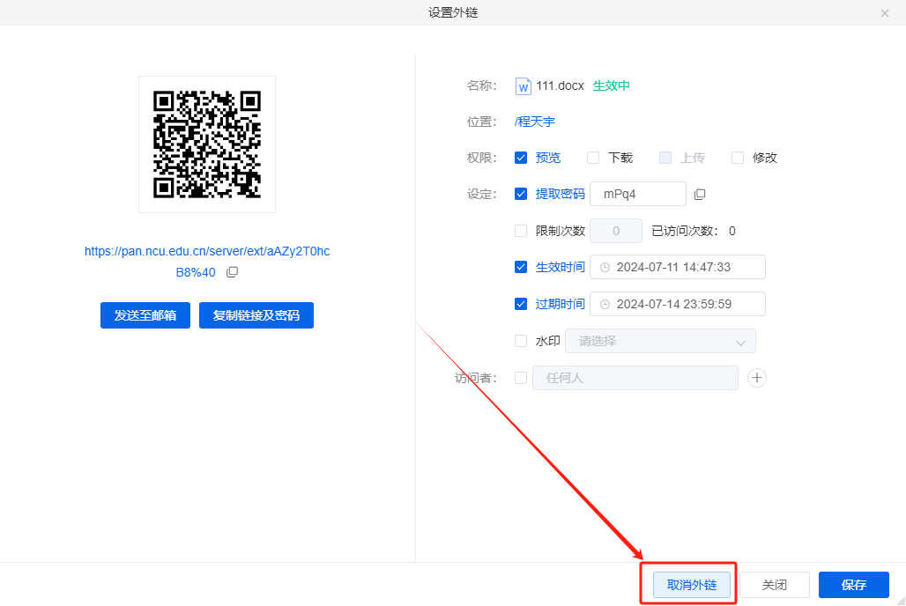The image size is (906, 606).
Task: Click the 发送至邮箱 button
Action: 145,315
